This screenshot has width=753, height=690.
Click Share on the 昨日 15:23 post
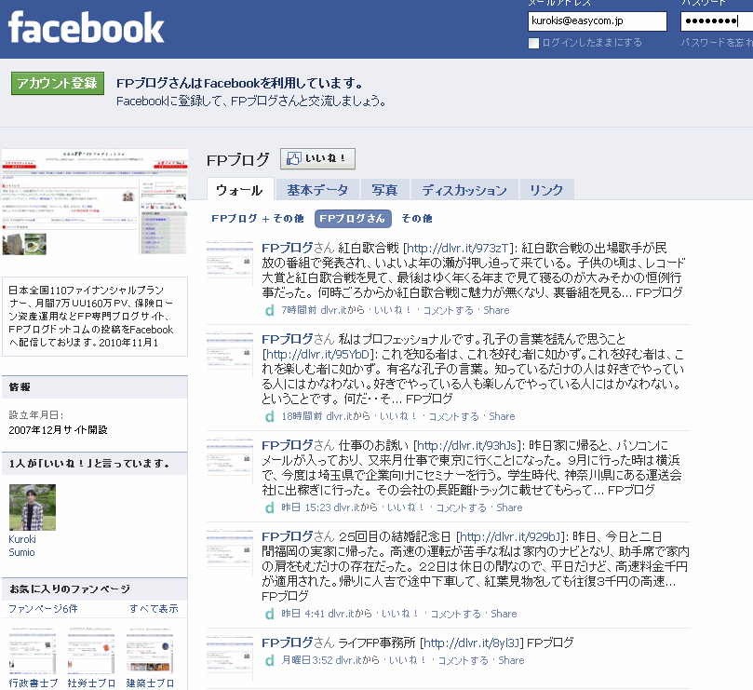509,507
